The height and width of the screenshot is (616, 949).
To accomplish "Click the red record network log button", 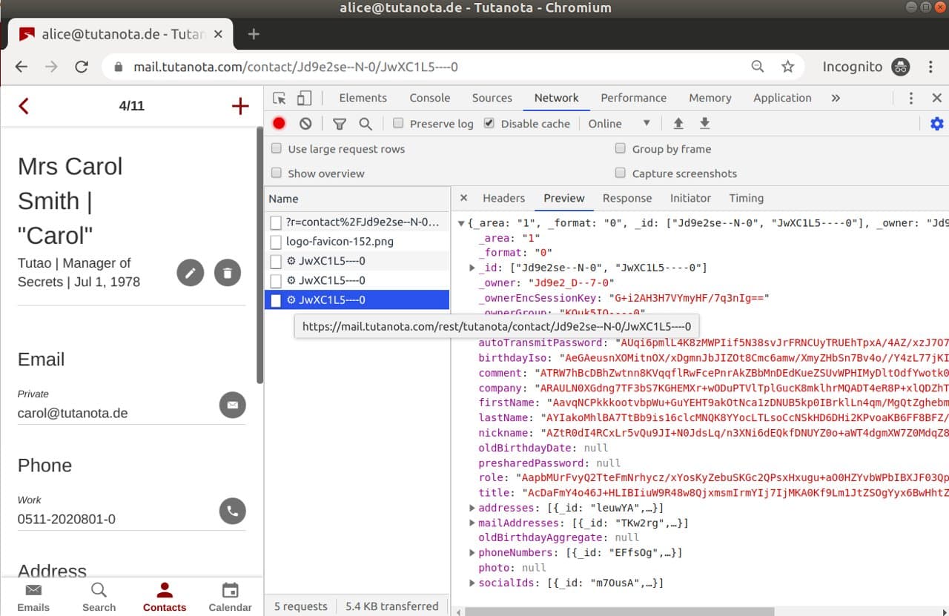I will pyautogui.click(x=279, y=124).
